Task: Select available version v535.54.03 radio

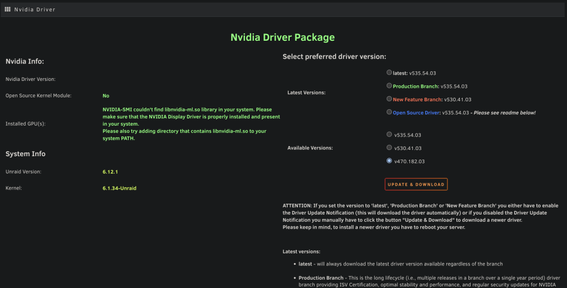Action: tap(389, 135)
